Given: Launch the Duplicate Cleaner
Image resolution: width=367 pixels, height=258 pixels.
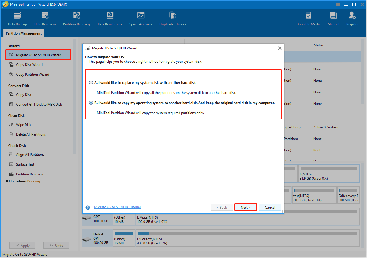Looking at the screenshot, I should click(x=173, y=19).
